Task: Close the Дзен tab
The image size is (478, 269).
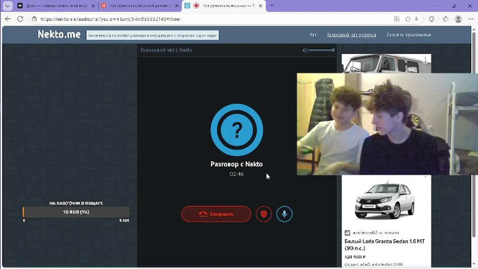Action: [x=93, y=6]
